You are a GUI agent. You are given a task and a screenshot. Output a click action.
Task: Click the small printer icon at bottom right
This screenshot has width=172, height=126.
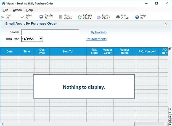tap(170, 120)
